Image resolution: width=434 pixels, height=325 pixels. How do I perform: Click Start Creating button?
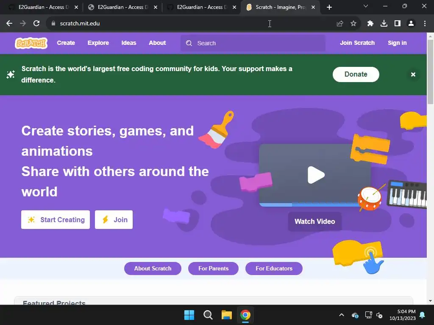point(56,220)
